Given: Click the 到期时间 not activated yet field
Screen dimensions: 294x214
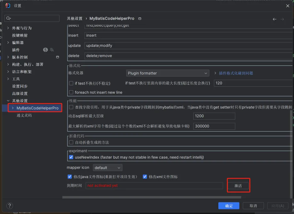Looking at the screenshot, I should coord(154,185).
